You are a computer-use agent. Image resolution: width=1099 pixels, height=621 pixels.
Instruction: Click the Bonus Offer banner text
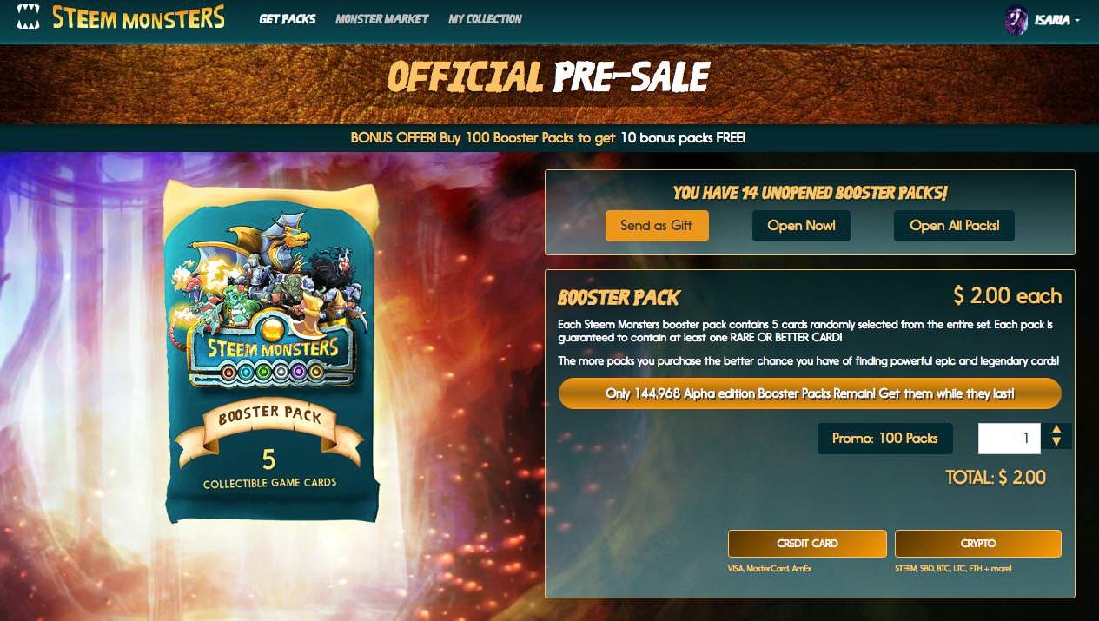coord(548,138)
